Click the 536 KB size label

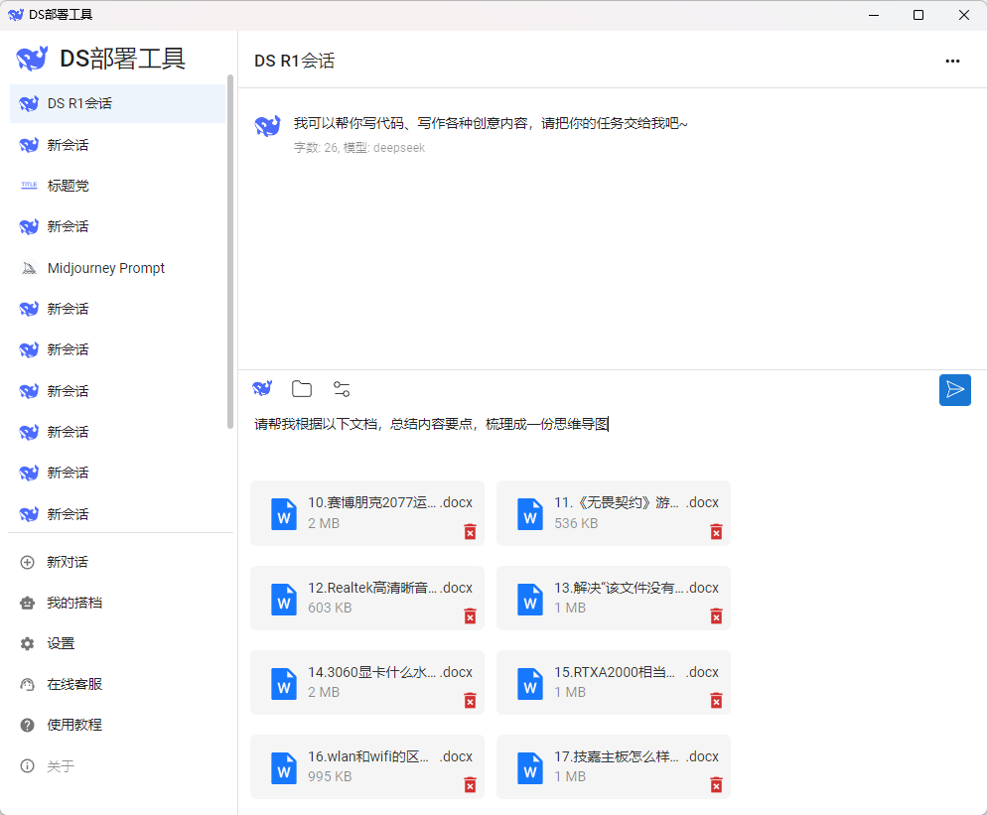[576, 523]
